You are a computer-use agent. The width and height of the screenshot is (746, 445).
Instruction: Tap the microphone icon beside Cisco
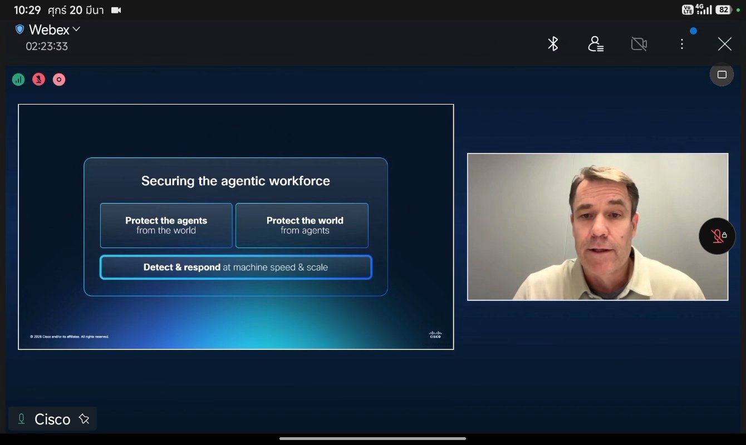pyautogui.click(x=22, y=419)
